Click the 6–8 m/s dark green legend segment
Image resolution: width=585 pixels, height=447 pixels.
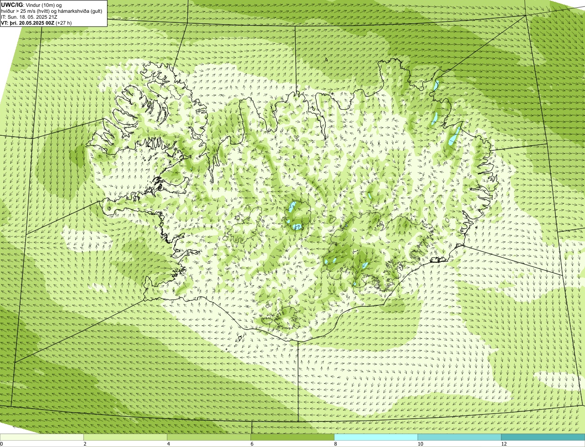click(x=292, y=437)
